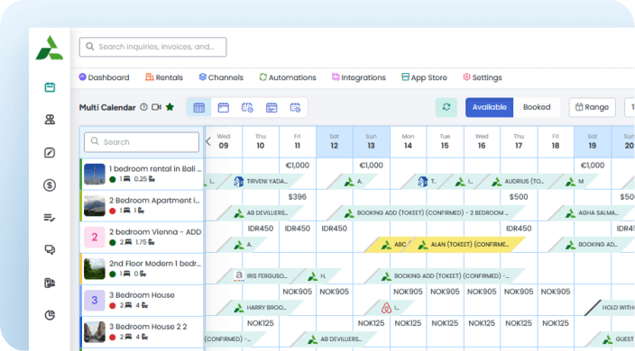Open the Channels menu item

[x=221, y=77]
